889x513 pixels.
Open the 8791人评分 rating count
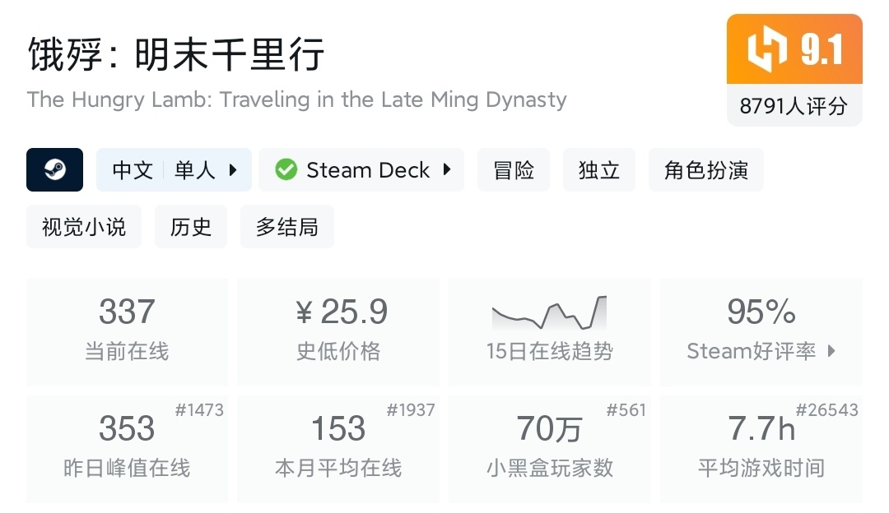[x=794, y=106]
